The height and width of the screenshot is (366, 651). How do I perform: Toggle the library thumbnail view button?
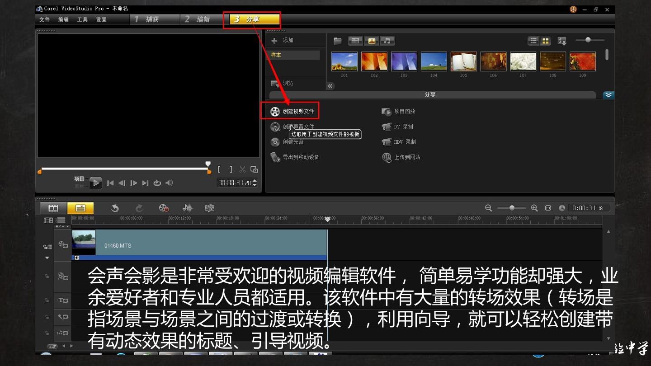tap(546, 41)
